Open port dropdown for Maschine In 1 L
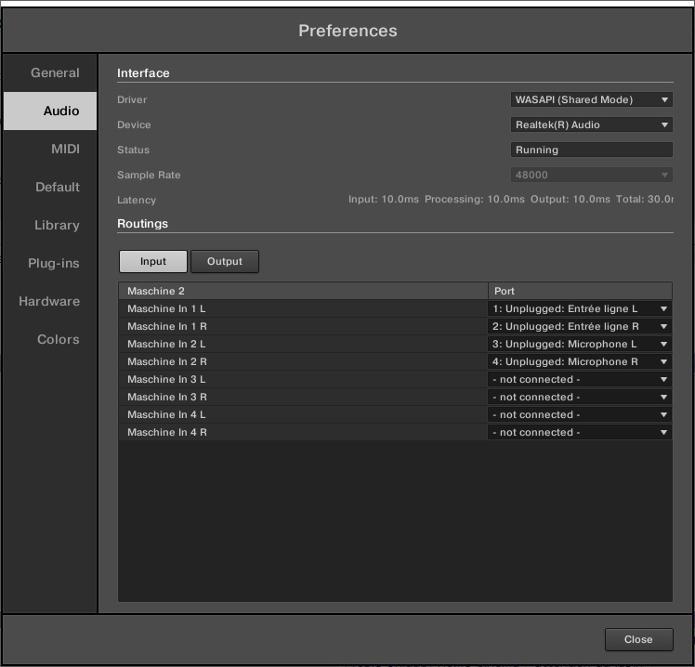This screenshot has height=667, width=695. pos(580,309)
